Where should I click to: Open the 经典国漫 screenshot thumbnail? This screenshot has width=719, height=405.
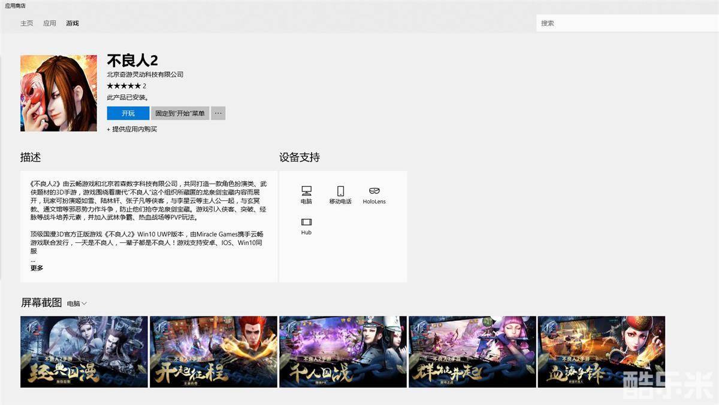click(x=84, y=352)
